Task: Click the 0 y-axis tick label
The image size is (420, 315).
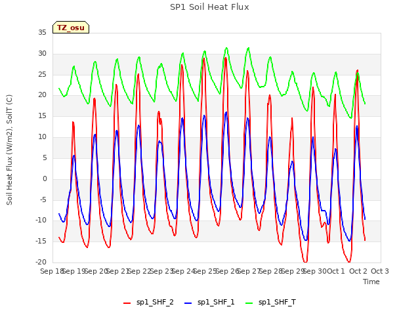Action: [x=45, y=178]
